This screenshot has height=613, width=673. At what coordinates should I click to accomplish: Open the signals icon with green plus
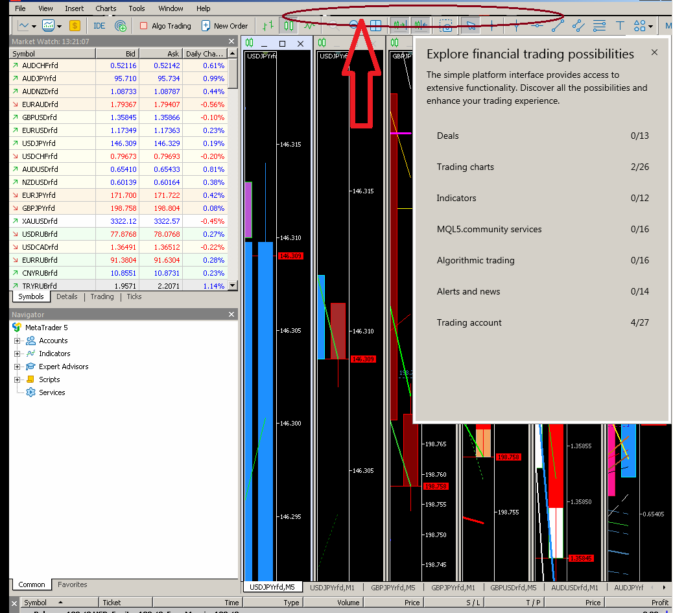pyautogui.click(x=121, y=26)
